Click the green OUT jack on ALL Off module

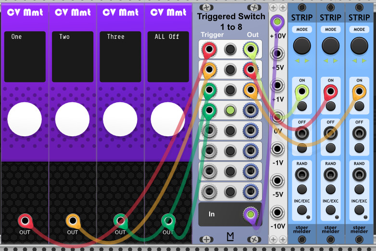168,221
